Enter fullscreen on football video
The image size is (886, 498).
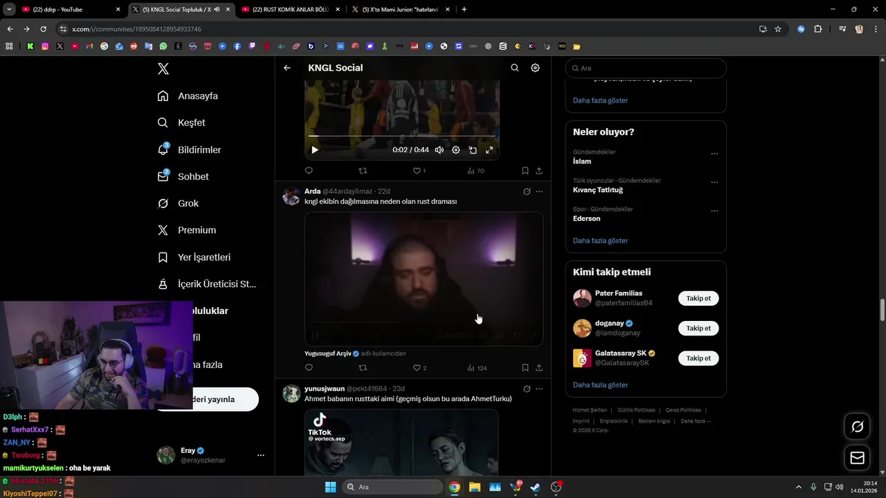[489, 149]
